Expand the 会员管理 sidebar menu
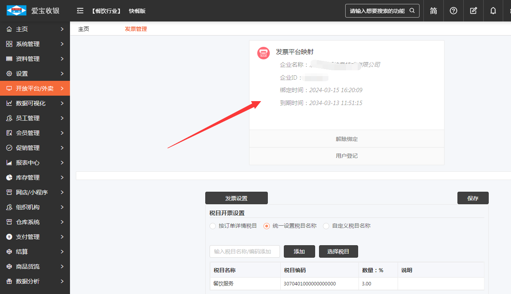The image size is (511, 294). pyautogui.click(x=35, y=133)
